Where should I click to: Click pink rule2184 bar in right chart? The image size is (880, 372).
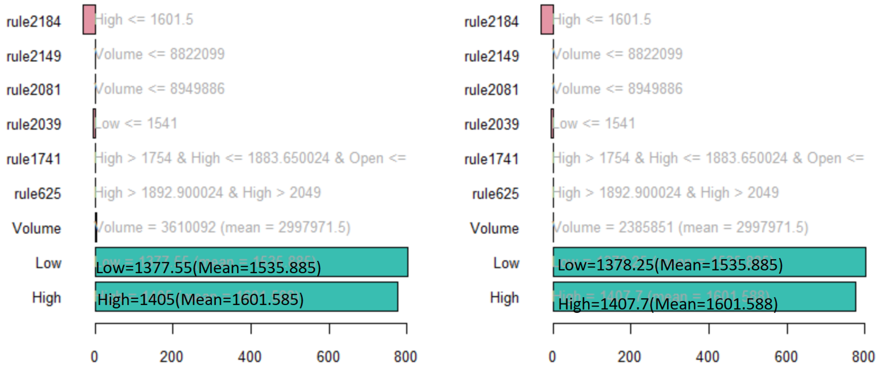pos(547,19)
